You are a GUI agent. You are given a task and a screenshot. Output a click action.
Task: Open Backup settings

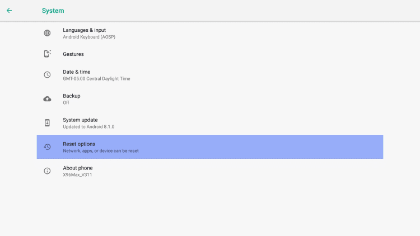coord(210,99)
